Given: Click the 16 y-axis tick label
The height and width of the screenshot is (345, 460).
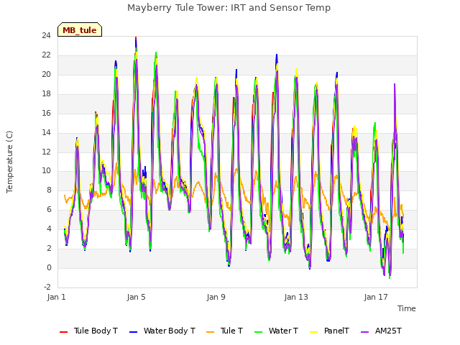Looking at the screenshot, I should [46, 114].
